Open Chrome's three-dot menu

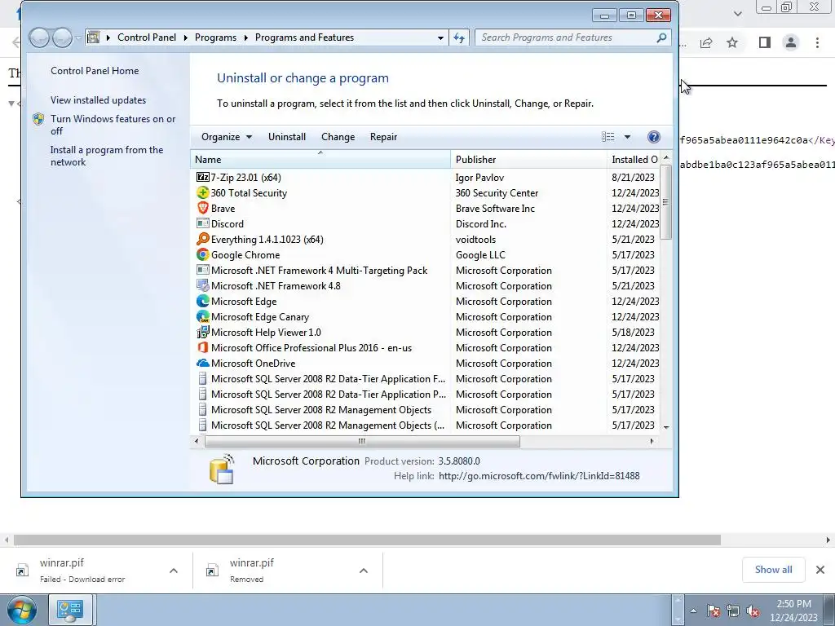click(x=817, y=42)
